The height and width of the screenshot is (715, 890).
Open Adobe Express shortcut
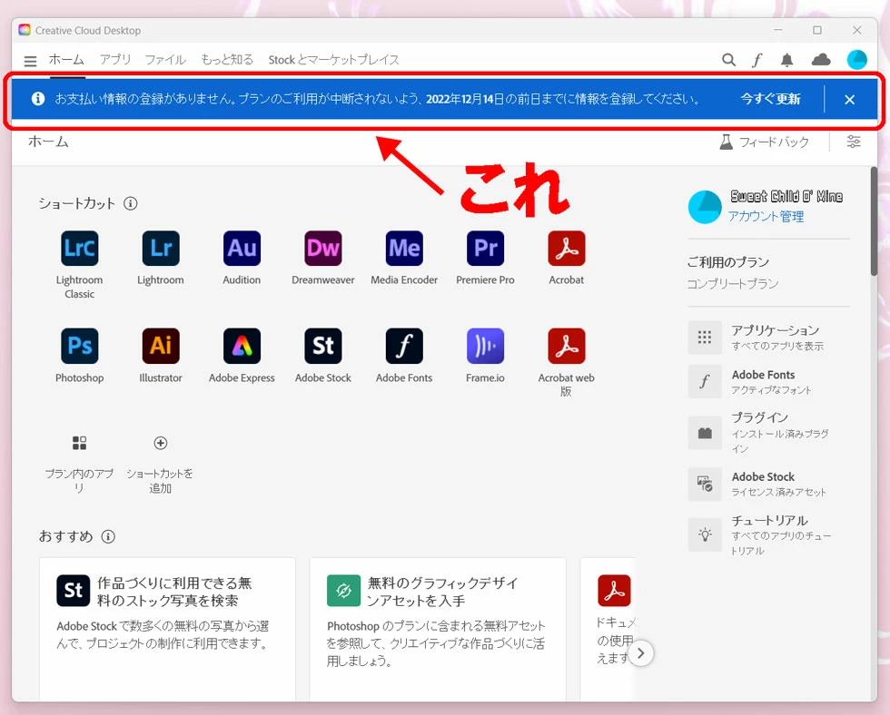(242, 346)
